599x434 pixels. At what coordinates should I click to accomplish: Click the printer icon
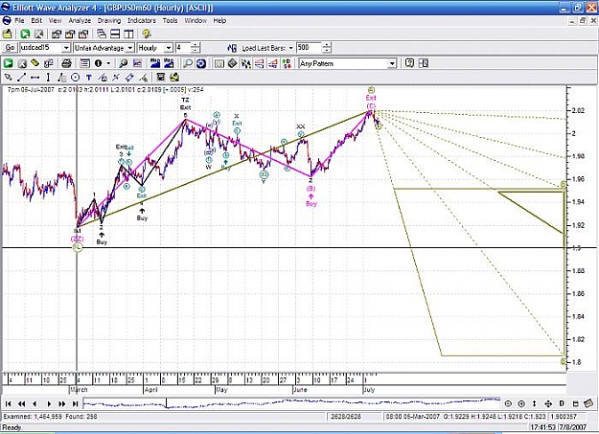pos(66,63)
